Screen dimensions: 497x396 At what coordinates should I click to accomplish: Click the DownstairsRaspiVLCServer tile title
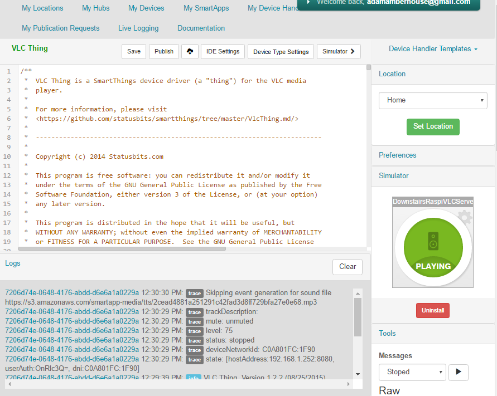(x=433, y=202)
